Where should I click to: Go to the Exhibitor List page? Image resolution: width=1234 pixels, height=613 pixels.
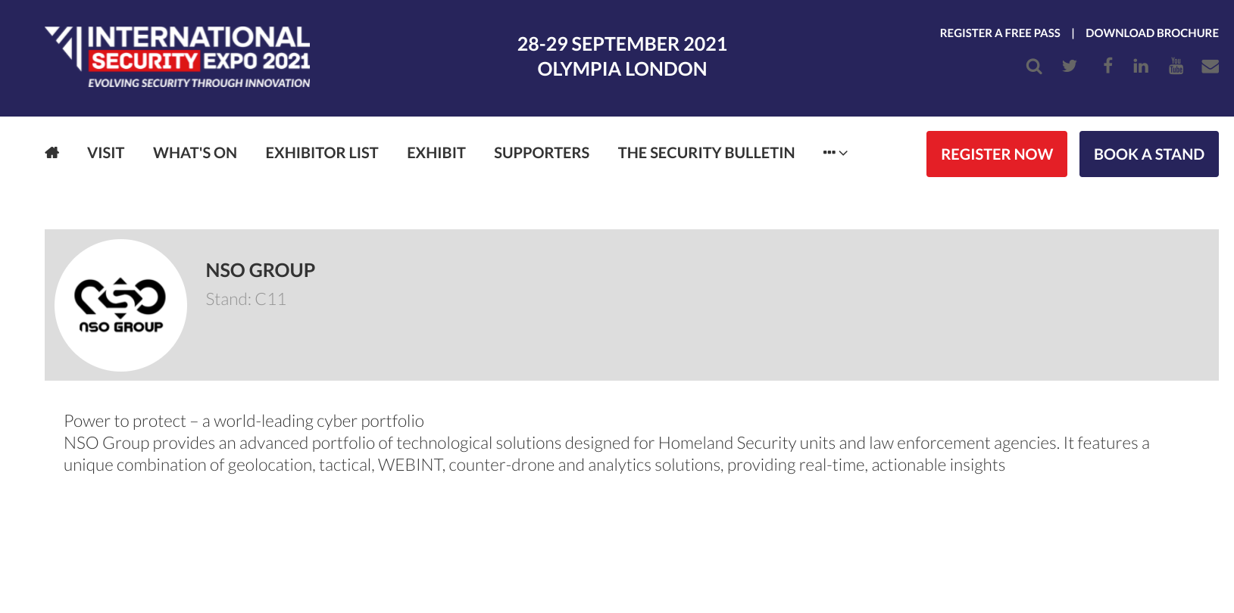321,153
